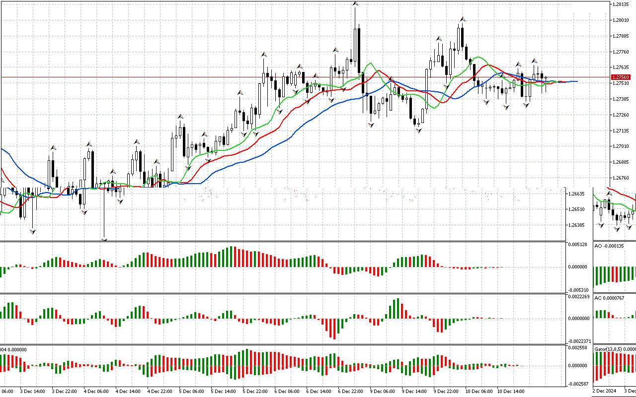The image size is (636, 397).
Task: Select price scale value 1.27760
Action: (621, 52)
